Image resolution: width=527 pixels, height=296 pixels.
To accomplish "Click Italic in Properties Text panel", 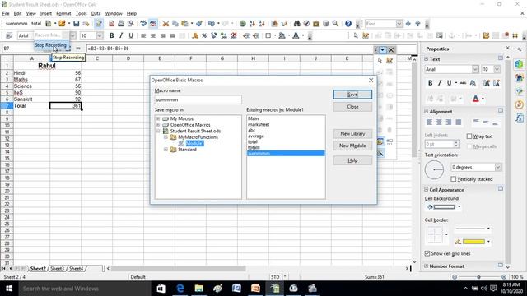I will (440, 83).
